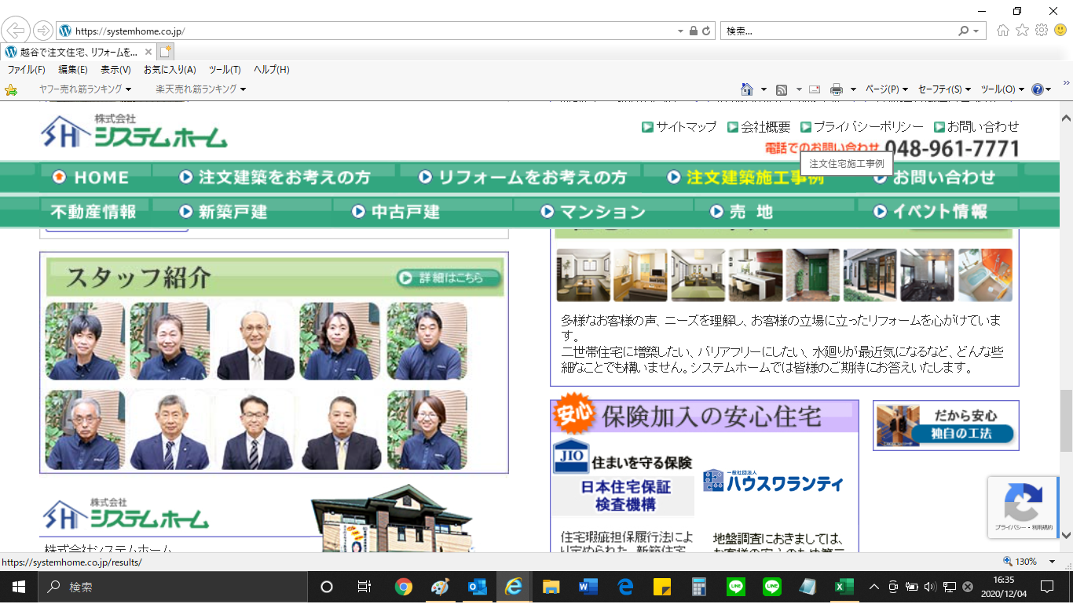Image resolution: width=1073 pixels, height=604 pixels.
Task: Click the refresh icon in address bar
Action: click(x=706, y=31)
